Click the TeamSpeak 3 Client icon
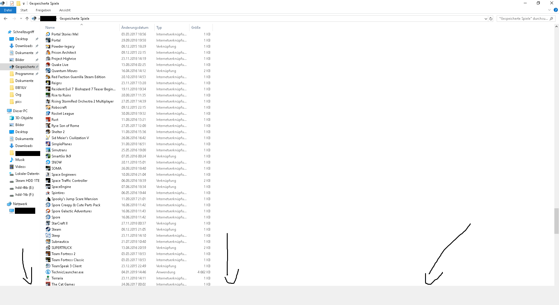The image size is (559, 305). [48, 266]
